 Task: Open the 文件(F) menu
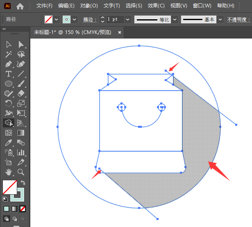pyautogui.click(x=44, y=6)
